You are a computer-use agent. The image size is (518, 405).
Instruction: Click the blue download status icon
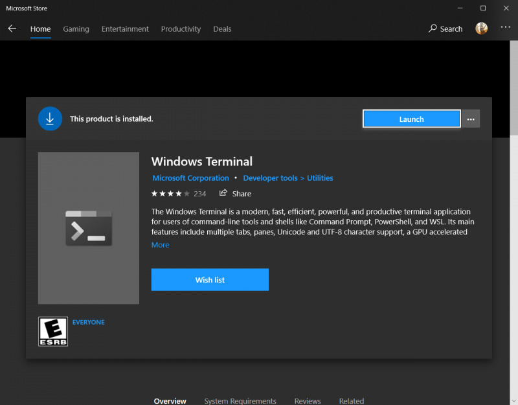click(50, 119)
